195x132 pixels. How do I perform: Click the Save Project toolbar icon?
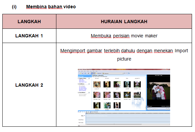83,73
